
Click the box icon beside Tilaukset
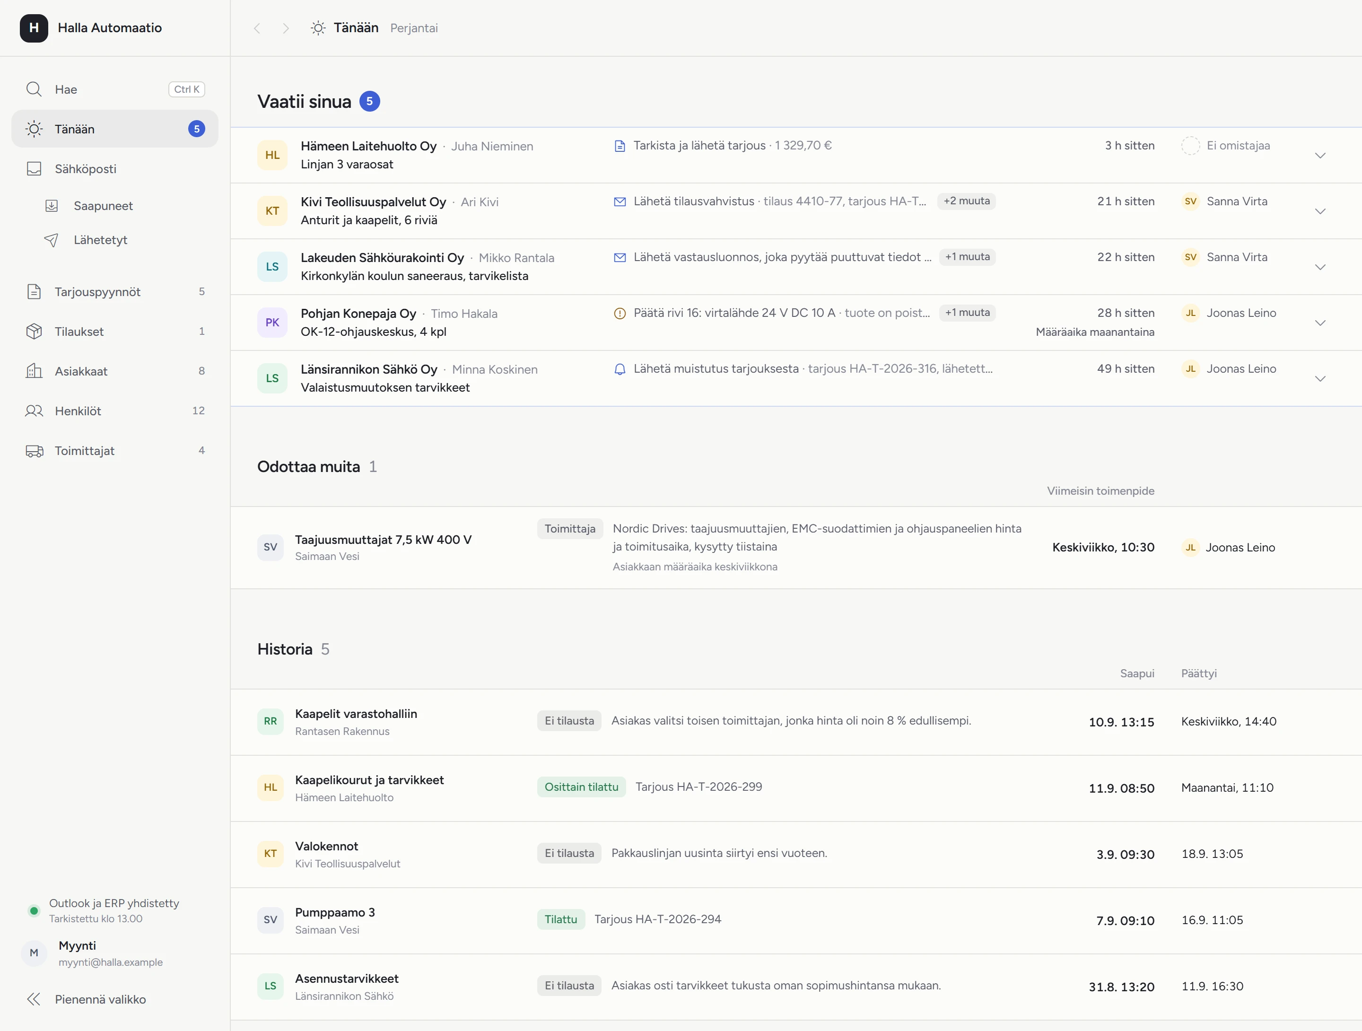[x=34, y=332]
